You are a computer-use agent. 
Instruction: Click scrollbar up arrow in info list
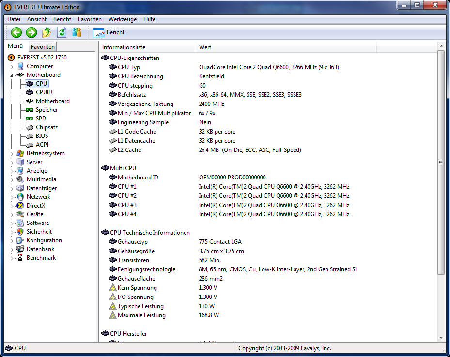pos(441,46)
